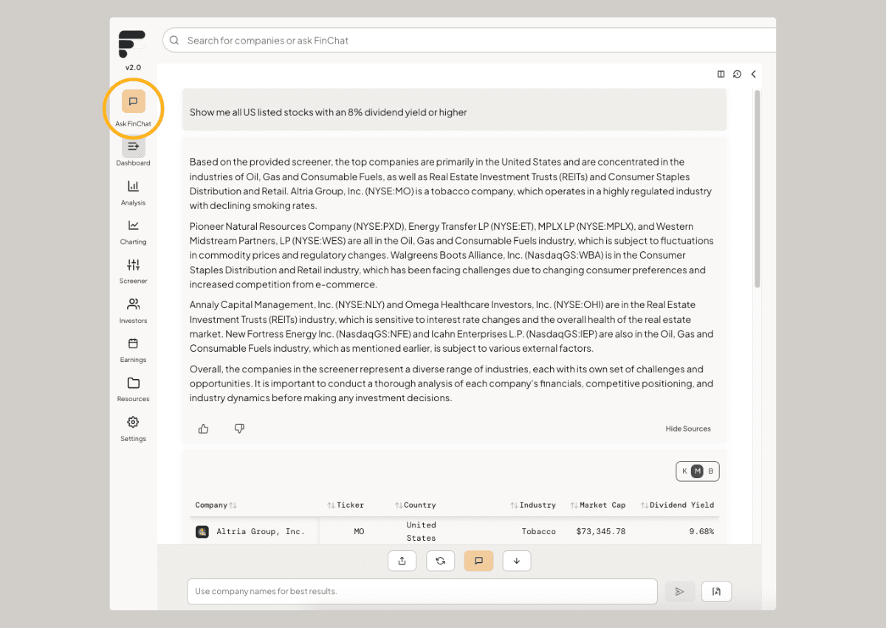
Task: Click the regenerate response icon button
Action: tap(440, 561)
